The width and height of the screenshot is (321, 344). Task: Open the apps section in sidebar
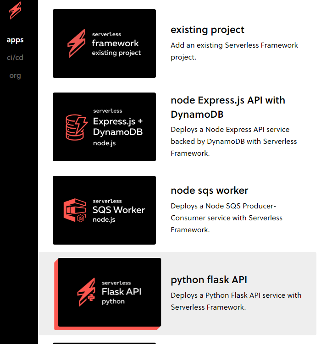15,40
